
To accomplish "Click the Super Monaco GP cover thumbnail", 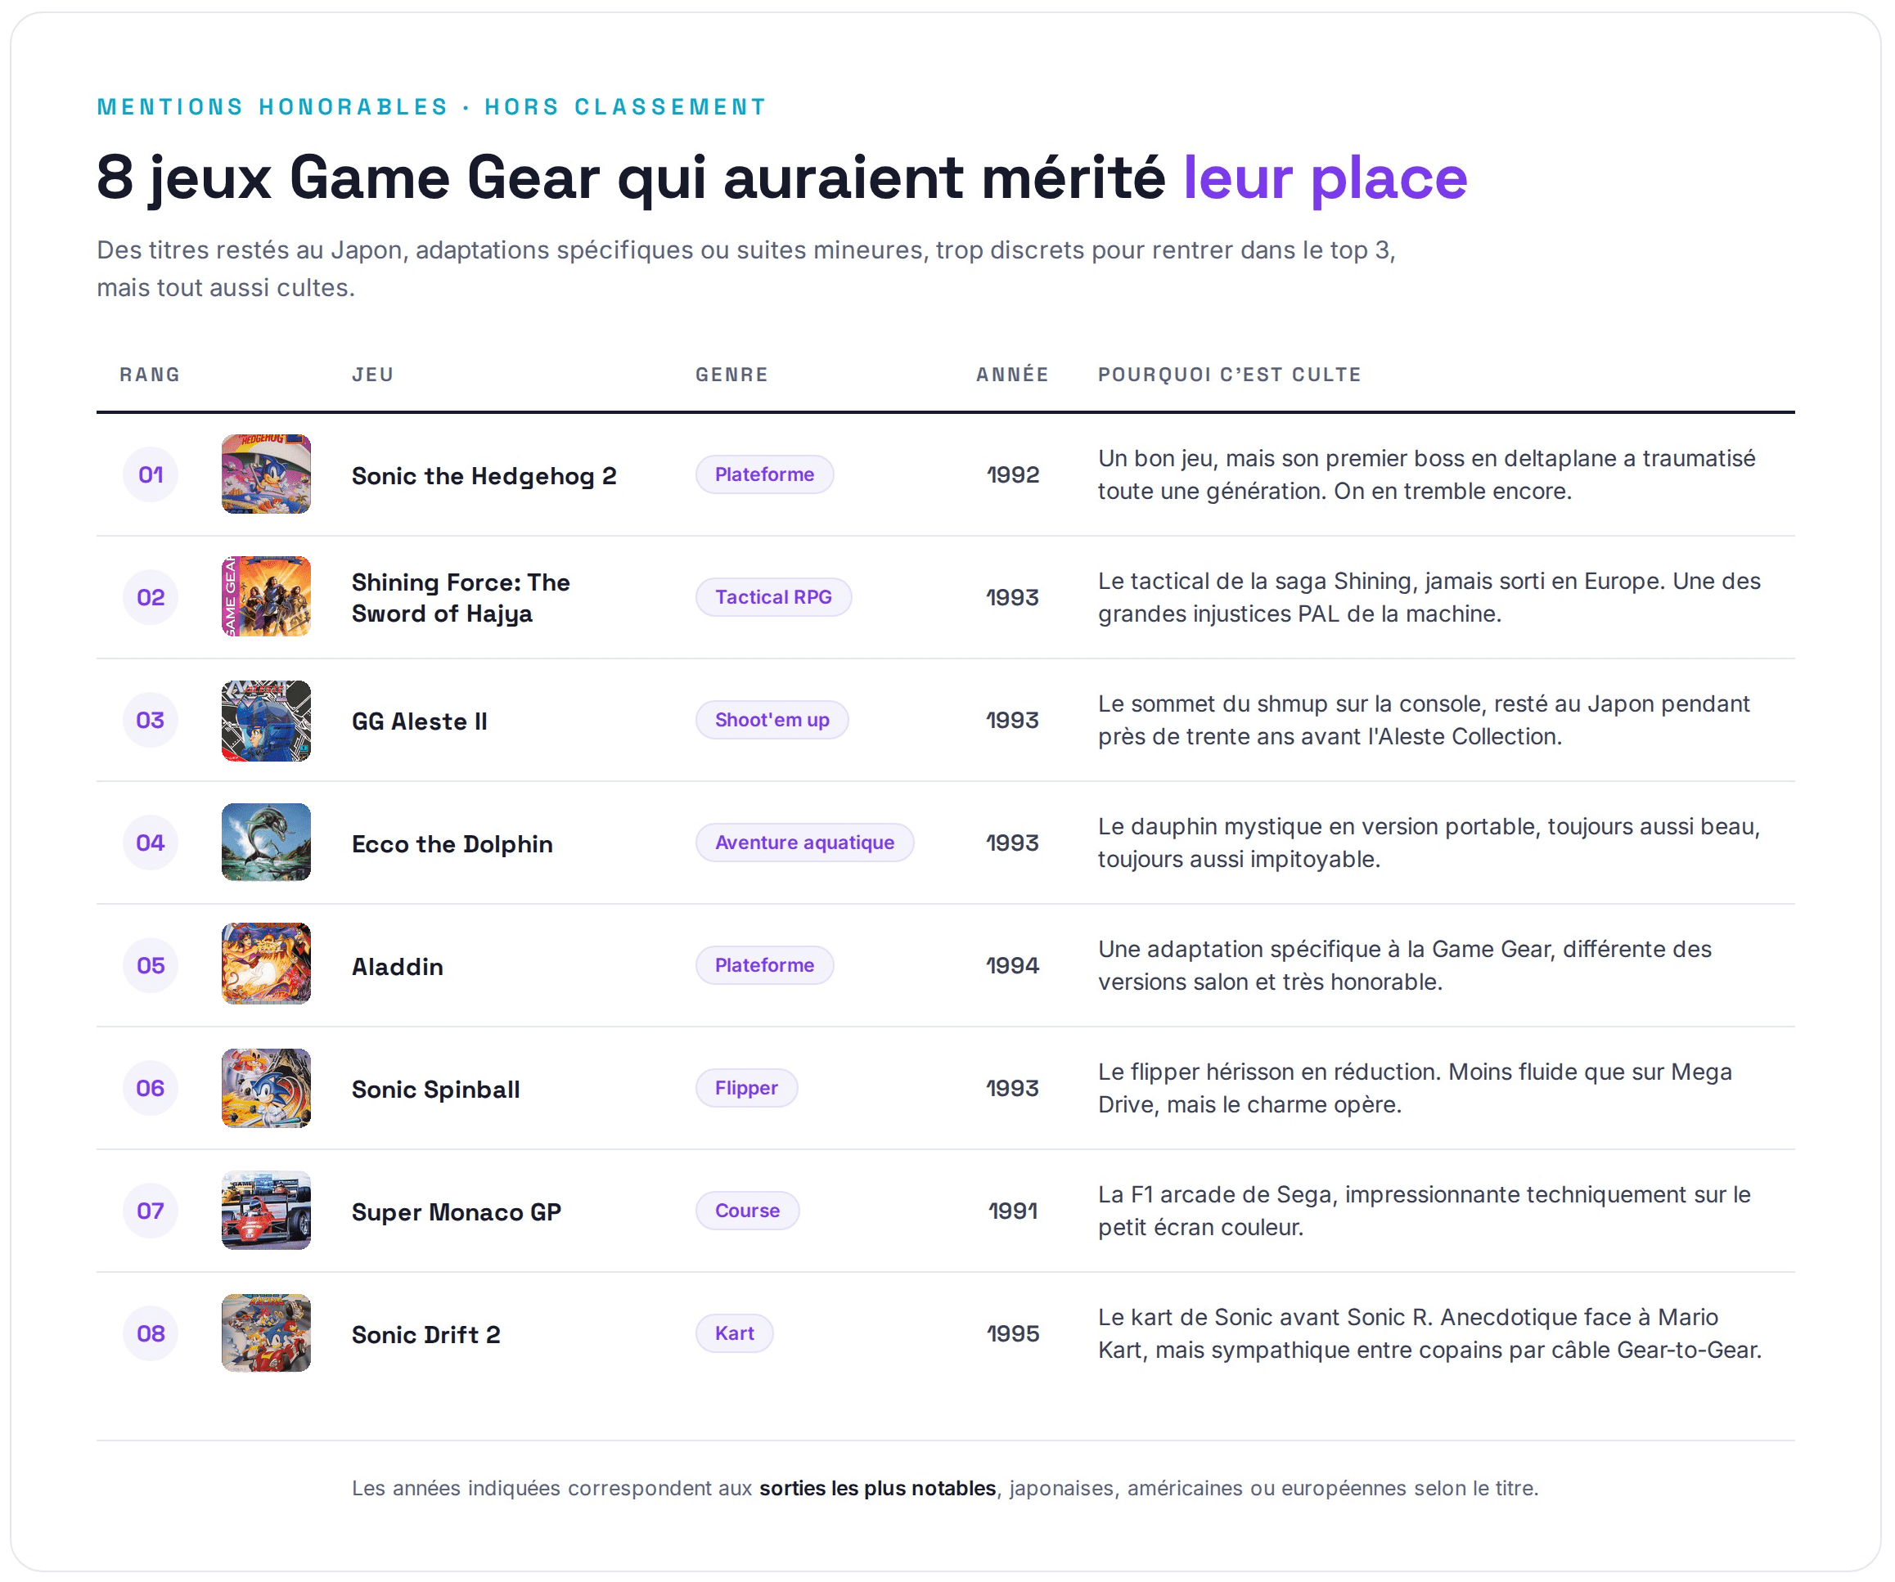I will point(266,1211).
